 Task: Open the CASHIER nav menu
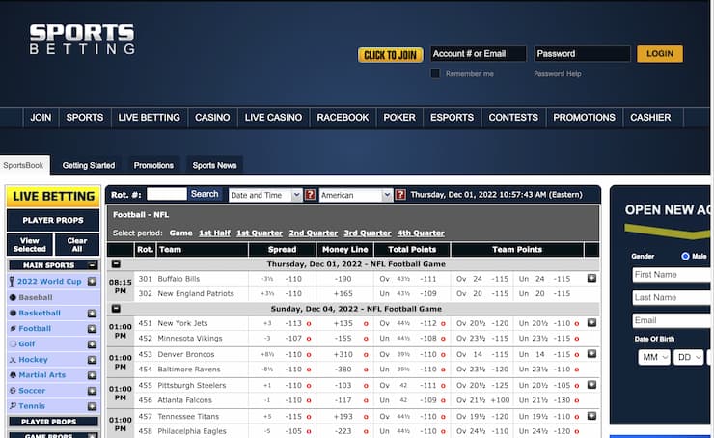point(650,118)
